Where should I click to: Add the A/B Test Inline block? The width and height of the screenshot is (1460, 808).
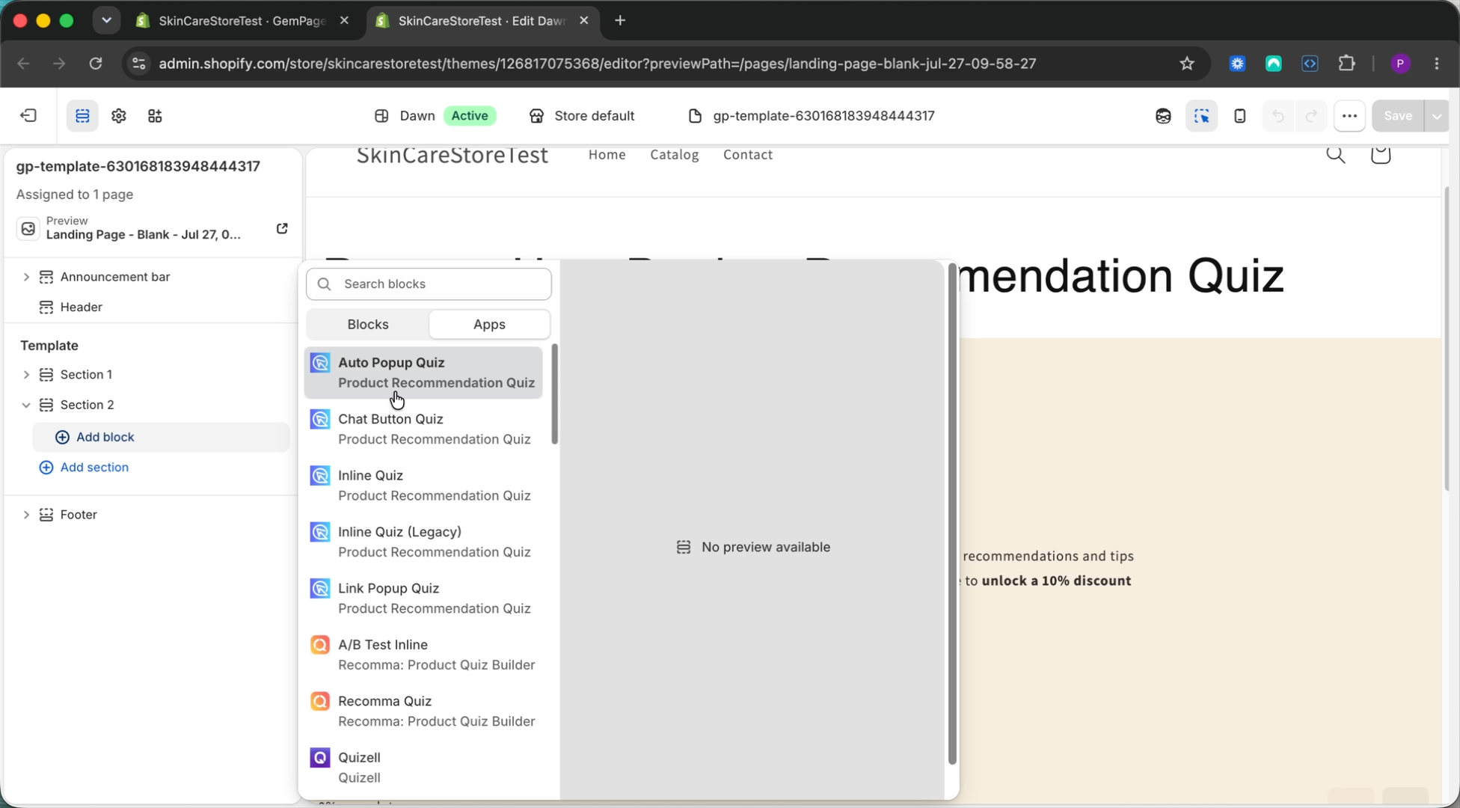(423, 655)
